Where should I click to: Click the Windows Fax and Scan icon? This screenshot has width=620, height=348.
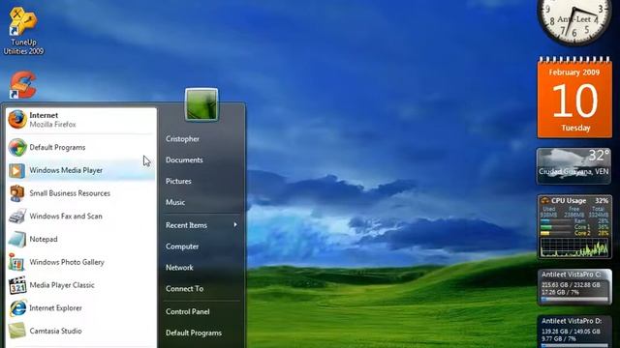[x=17, y=217]
